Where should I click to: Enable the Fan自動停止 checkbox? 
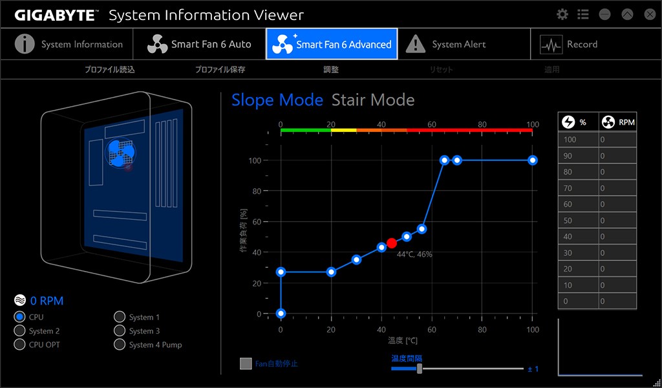[x=246, y=363]
